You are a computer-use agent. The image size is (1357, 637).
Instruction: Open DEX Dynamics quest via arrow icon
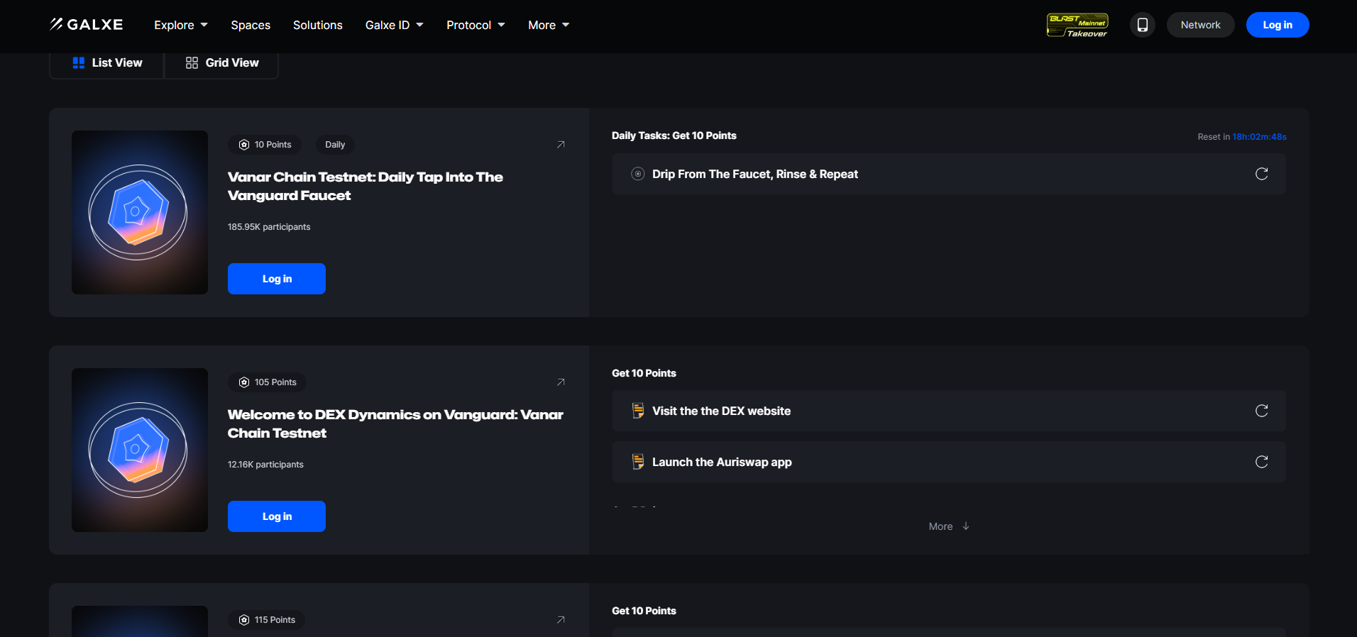click(x=561, y=382)
